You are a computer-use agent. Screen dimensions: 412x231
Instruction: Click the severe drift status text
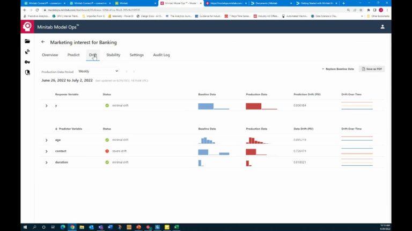coord(119,151)
